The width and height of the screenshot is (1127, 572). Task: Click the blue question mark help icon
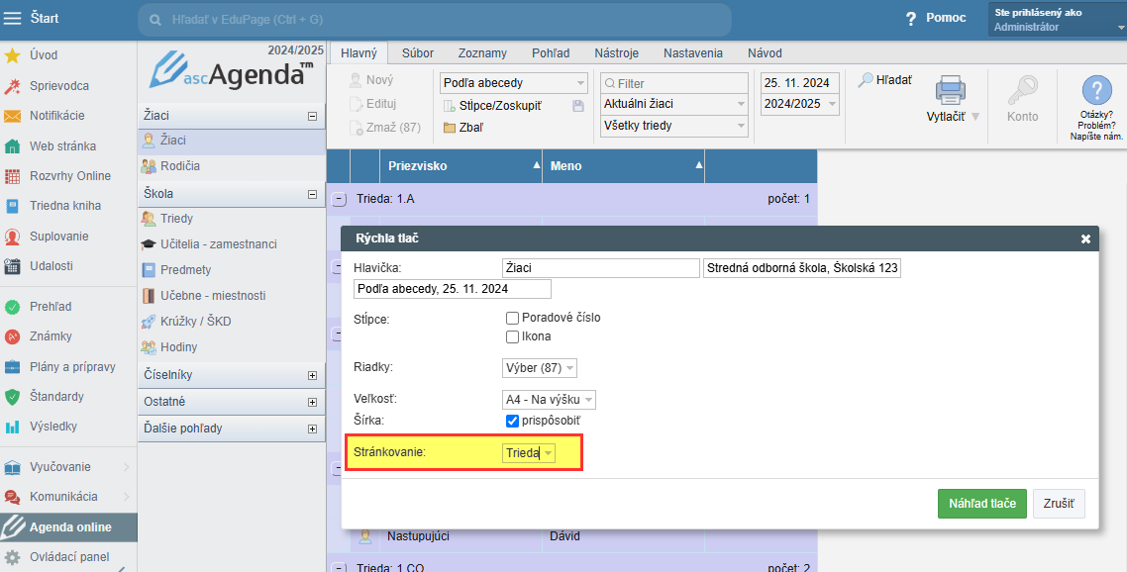pyautogui.click(x=1097, y=90)
